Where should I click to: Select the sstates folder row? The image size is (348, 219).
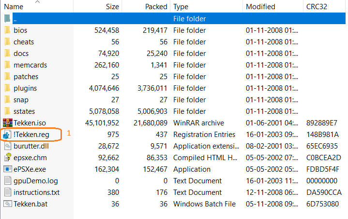coord(25,111)
